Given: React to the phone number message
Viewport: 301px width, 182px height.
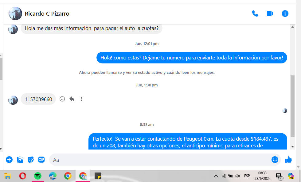Looking at the screenshot, I should point(62,99).
